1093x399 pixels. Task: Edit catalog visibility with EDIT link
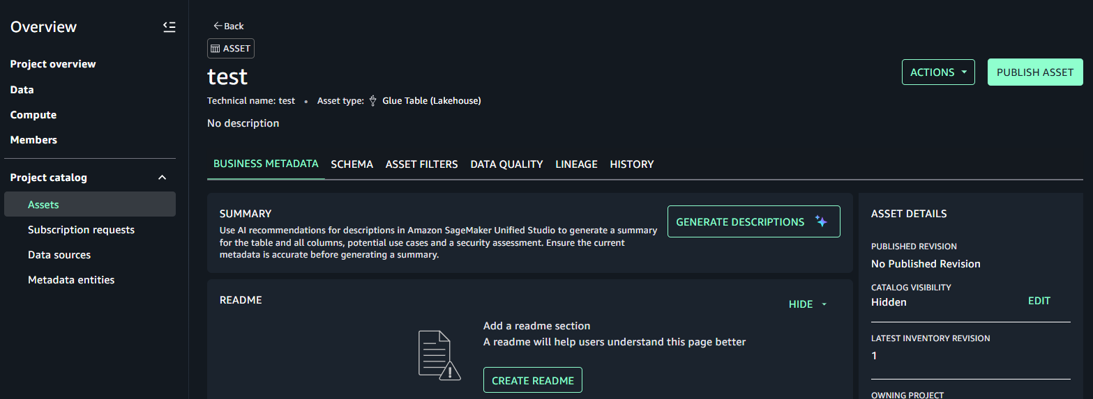pyautogui.click(x=1039, y=301)
